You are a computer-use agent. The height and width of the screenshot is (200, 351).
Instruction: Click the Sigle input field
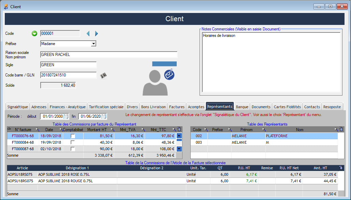pos(68,65)
